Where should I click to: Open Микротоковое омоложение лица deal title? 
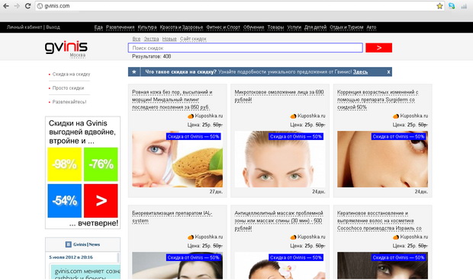coord(279,96)
